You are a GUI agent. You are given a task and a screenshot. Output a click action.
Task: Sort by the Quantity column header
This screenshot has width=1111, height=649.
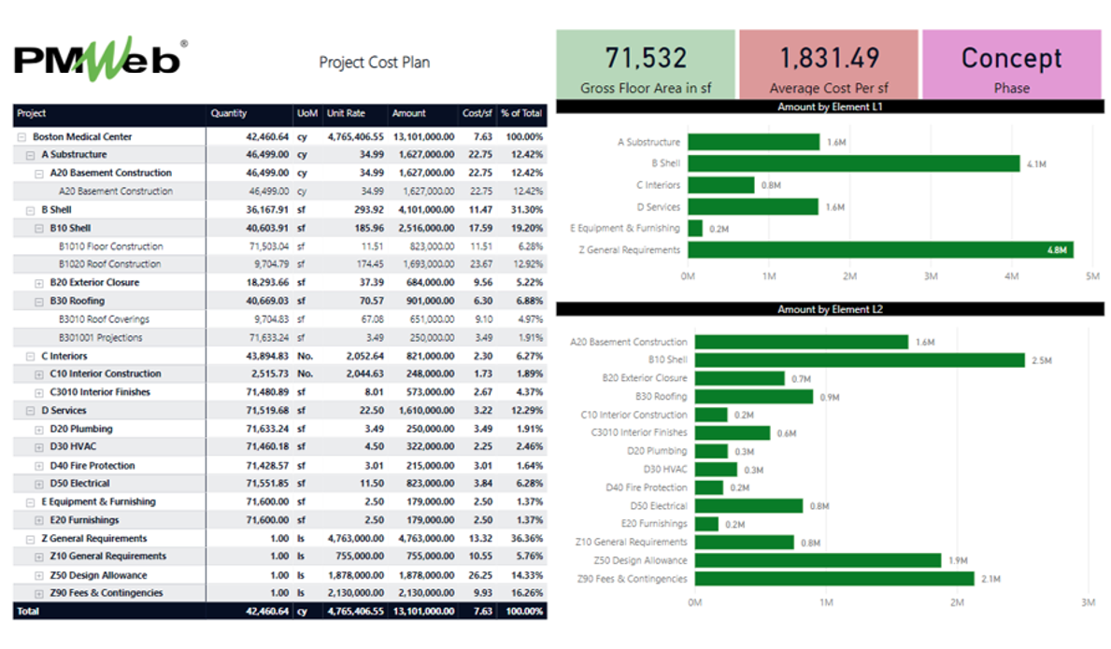coord(229,114)
